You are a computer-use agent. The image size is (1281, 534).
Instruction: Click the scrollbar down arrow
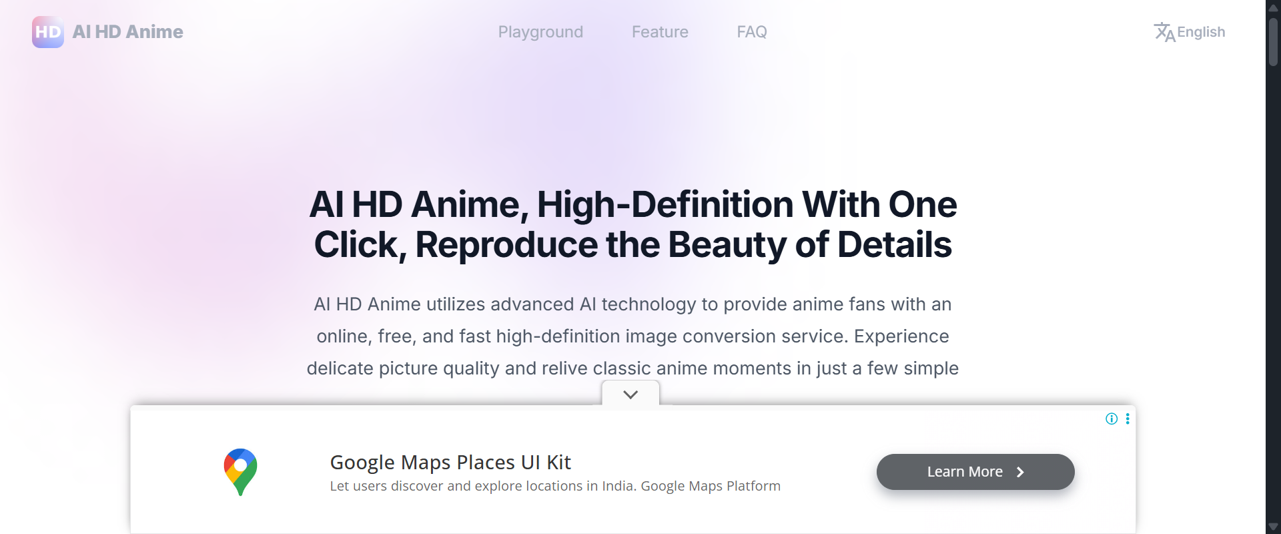tap(1273, 527)
